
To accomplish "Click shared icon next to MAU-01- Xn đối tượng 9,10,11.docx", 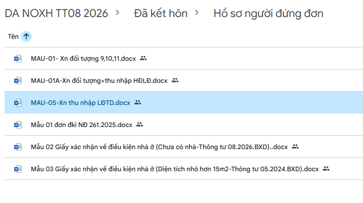I will click(143, 58).
